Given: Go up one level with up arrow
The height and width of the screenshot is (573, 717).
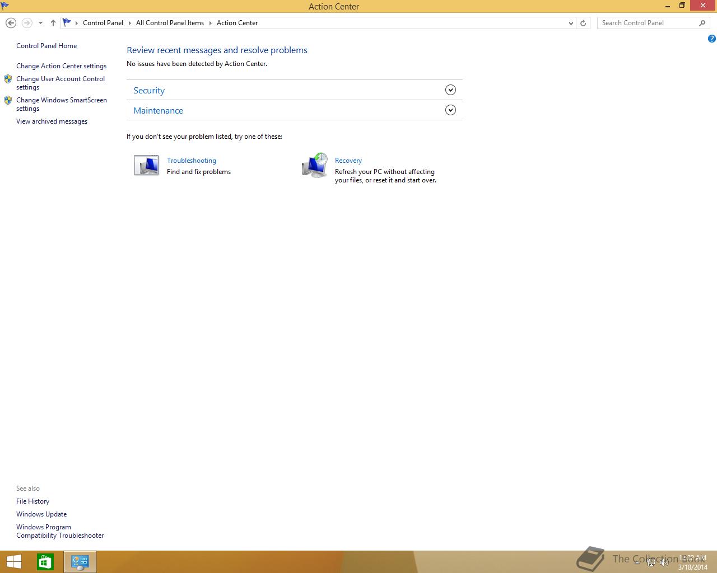Looking at the screenshot, I should pyautogui.click(x=53, y=23).
